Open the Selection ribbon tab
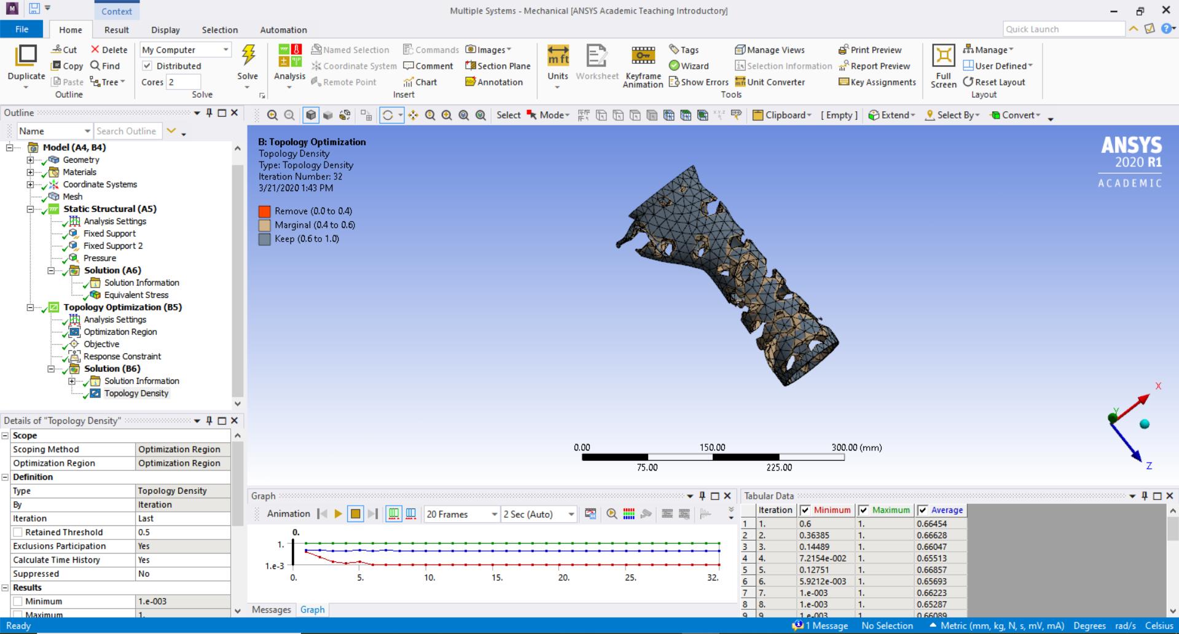1179x634 pixels. [x=219, y=29]
